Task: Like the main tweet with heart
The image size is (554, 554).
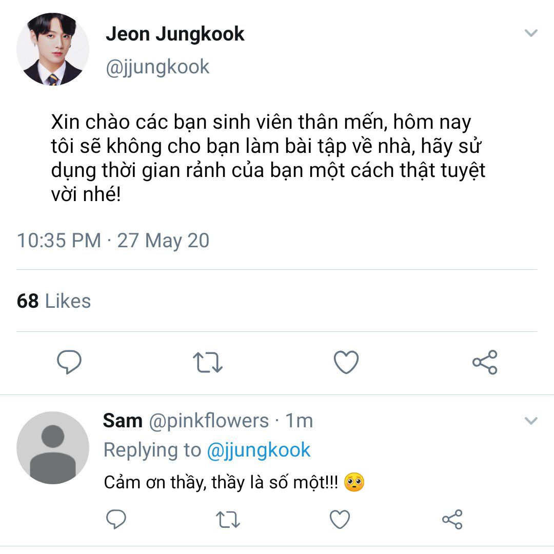Action: coord(346,362)
